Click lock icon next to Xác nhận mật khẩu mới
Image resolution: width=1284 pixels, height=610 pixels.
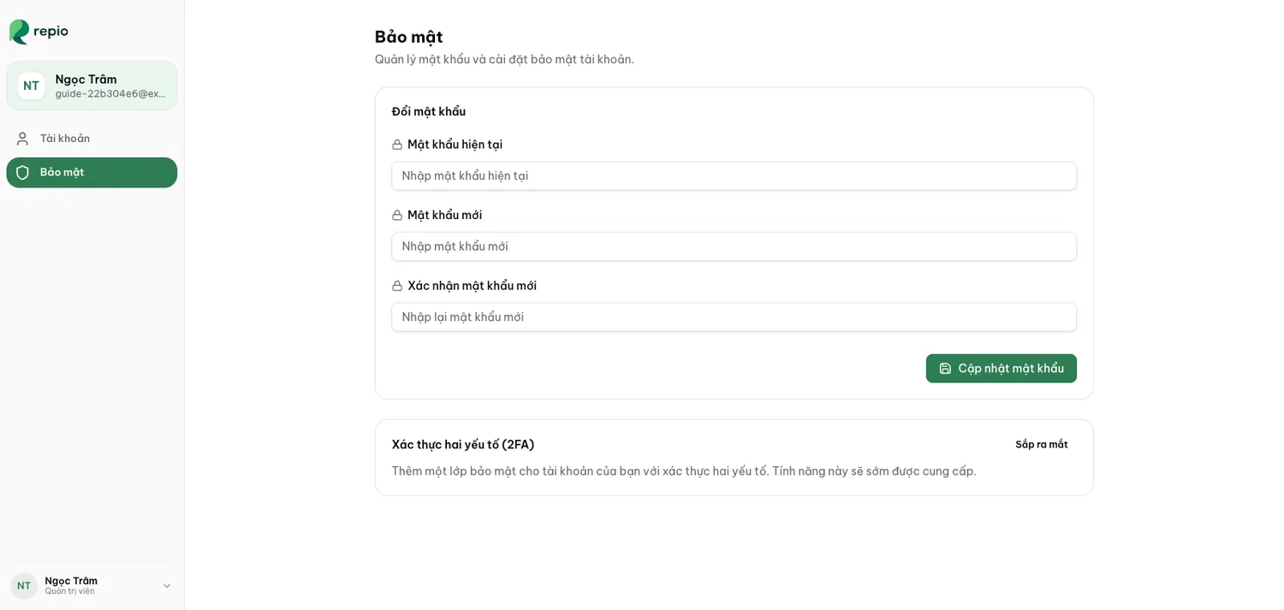tap(397, 286)
